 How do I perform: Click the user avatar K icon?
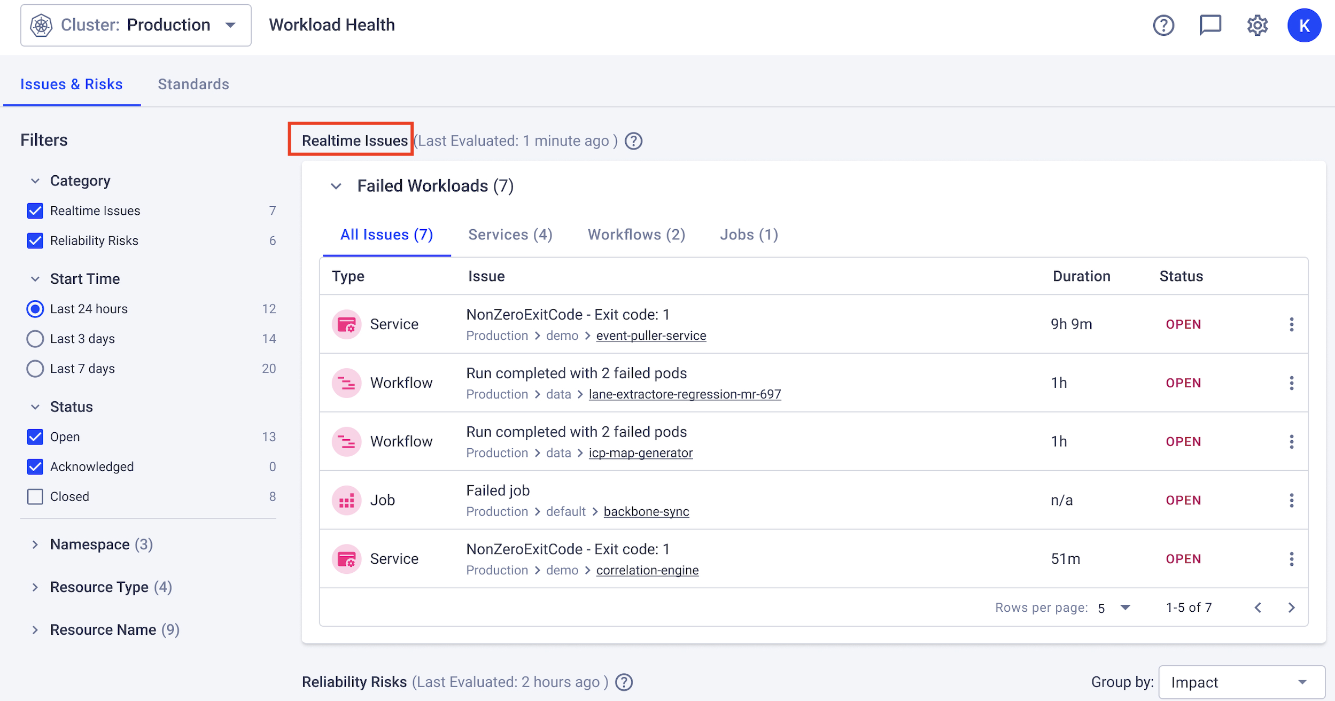click(1304, 25)
